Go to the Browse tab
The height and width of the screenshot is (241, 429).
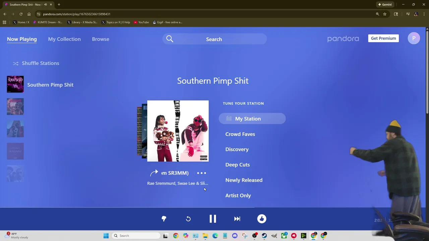pyautogui.click(x=101, y=39)
